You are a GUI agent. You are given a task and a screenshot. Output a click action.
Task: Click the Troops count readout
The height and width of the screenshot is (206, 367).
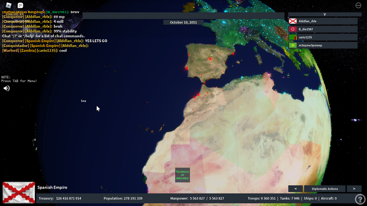[262, 198]
